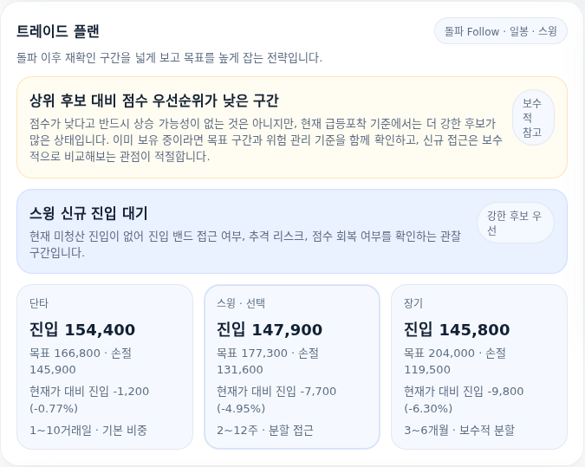Click the yellow low-priority warning panel title

154,101
